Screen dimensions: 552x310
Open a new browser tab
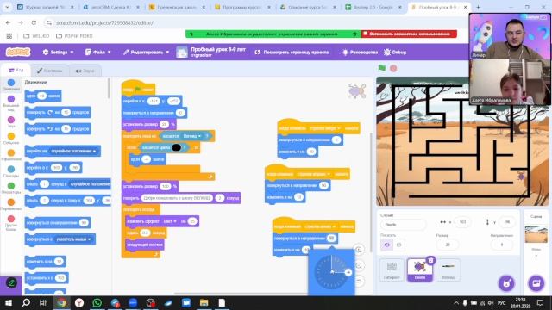[x=478, y=7]
